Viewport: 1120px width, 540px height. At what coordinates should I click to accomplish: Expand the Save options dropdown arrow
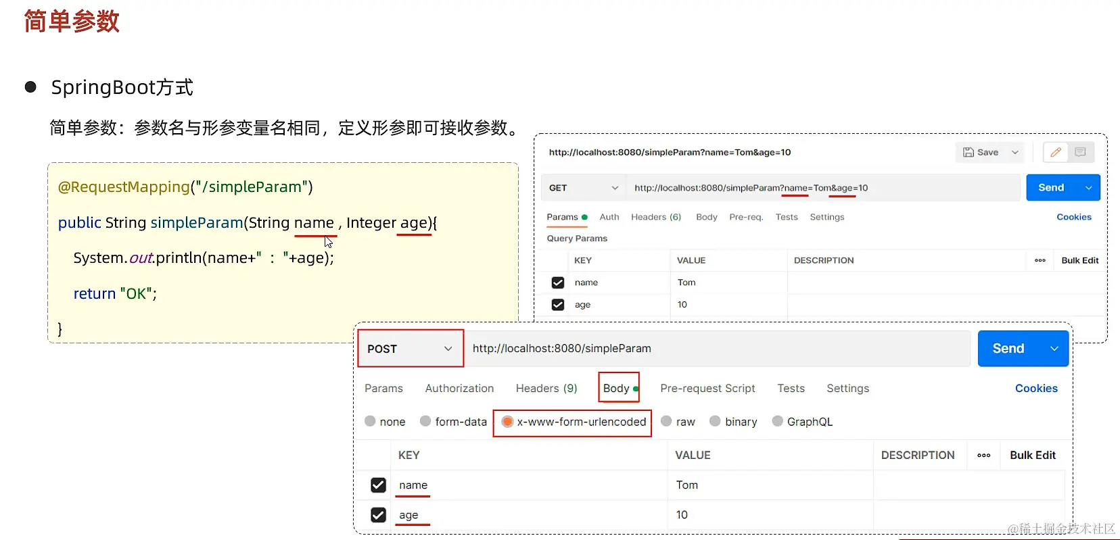1015,152
